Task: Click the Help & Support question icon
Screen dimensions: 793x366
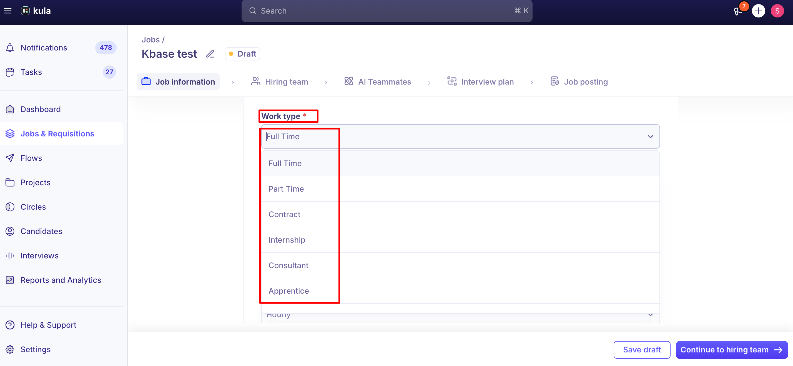Action: [10, 325]
